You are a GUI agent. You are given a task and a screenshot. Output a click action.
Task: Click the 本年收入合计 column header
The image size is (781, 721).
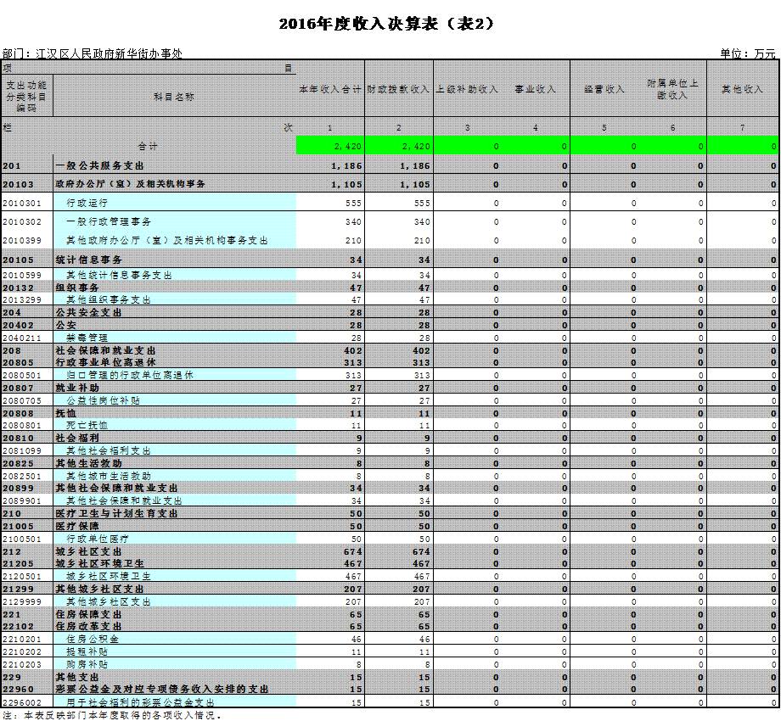[330, 89]
